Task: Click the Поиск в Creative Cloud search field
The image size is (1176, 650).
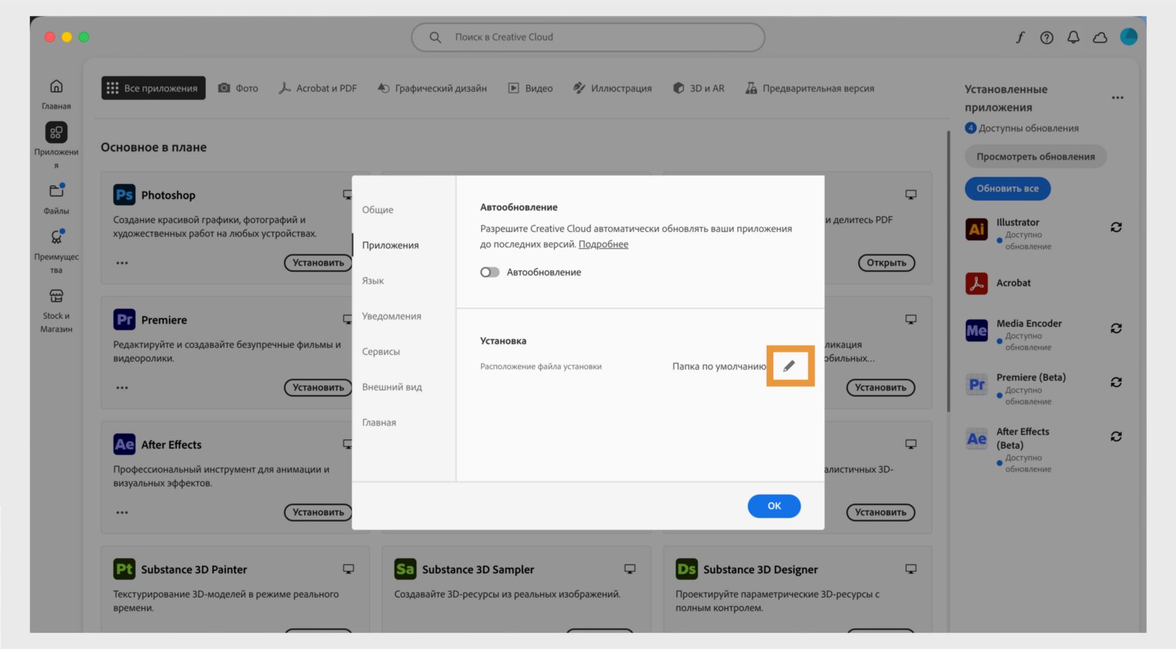Action: pyautogui.click(x=588, y=37)
